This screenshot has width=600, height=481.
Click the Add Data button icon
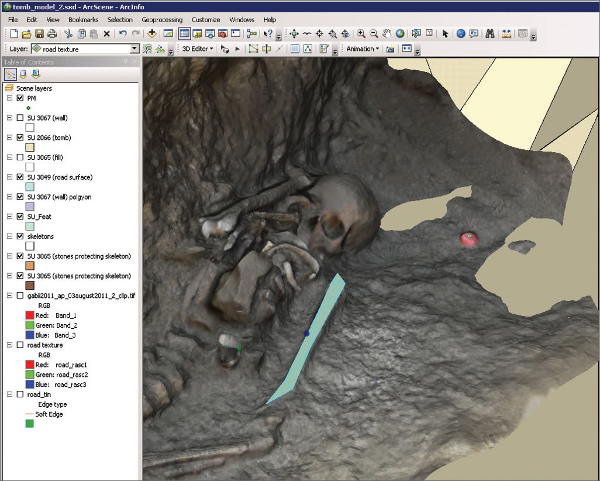(152, 34)
